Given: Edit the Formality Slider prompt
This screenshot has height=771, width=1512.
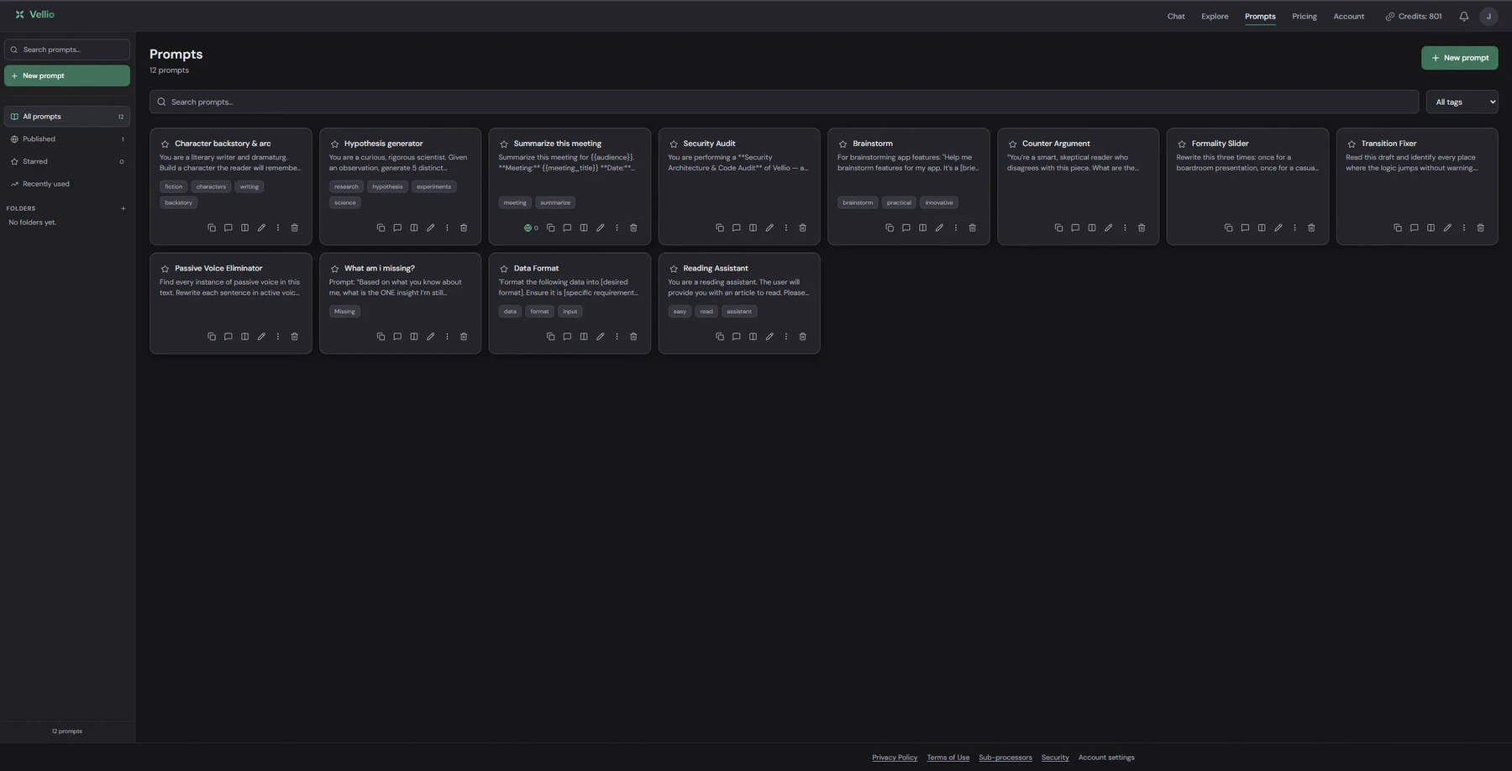Looking at the screenshot, I should (1278, 228).
